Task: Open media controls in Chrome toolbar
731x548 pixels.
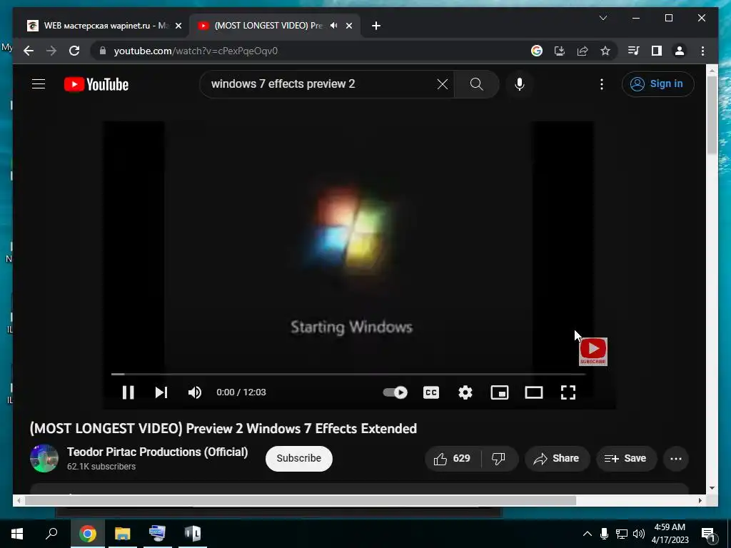Action: pos(634,51)
